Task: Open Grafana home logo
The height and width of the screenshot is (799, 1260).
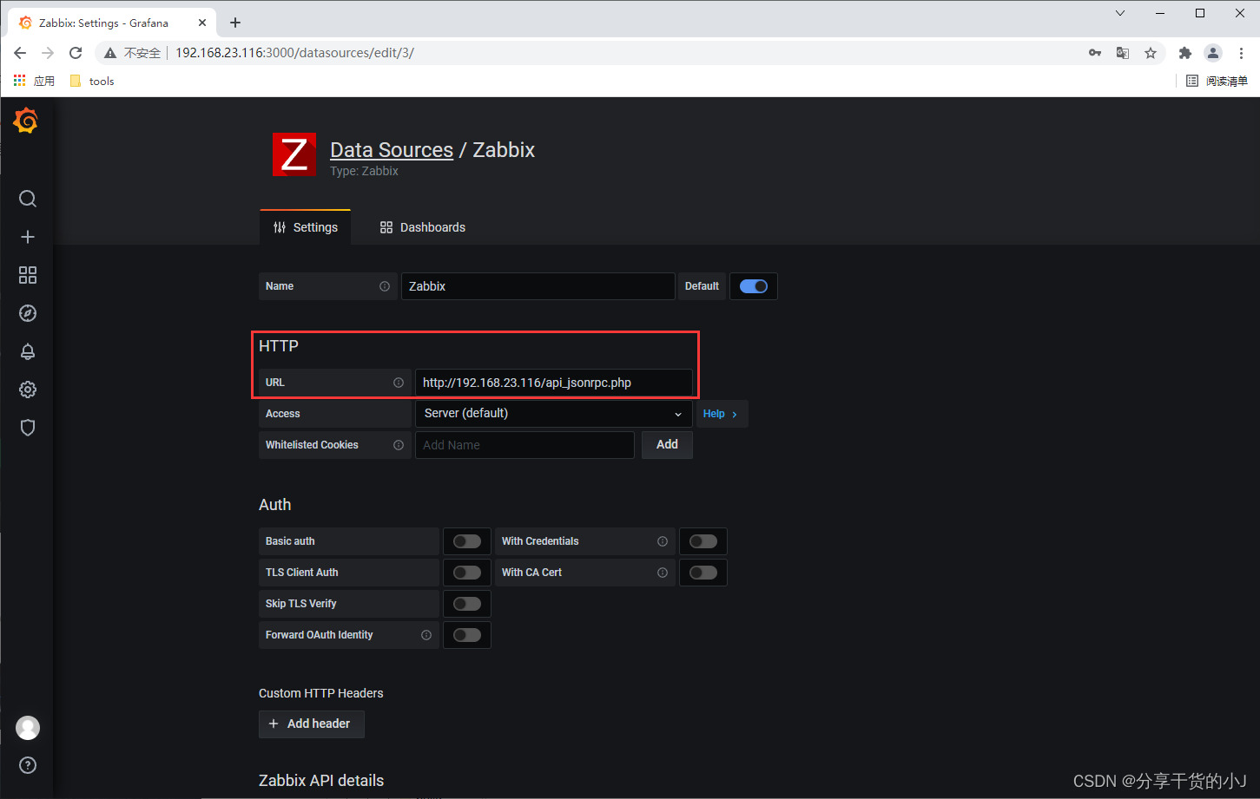Action: pos(26,121)
